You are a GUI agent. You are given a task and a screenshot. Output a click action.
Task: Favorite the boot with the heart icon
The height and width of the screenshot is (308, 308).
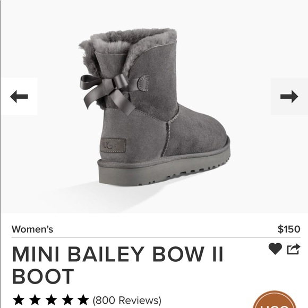click(x=275, y=249)
